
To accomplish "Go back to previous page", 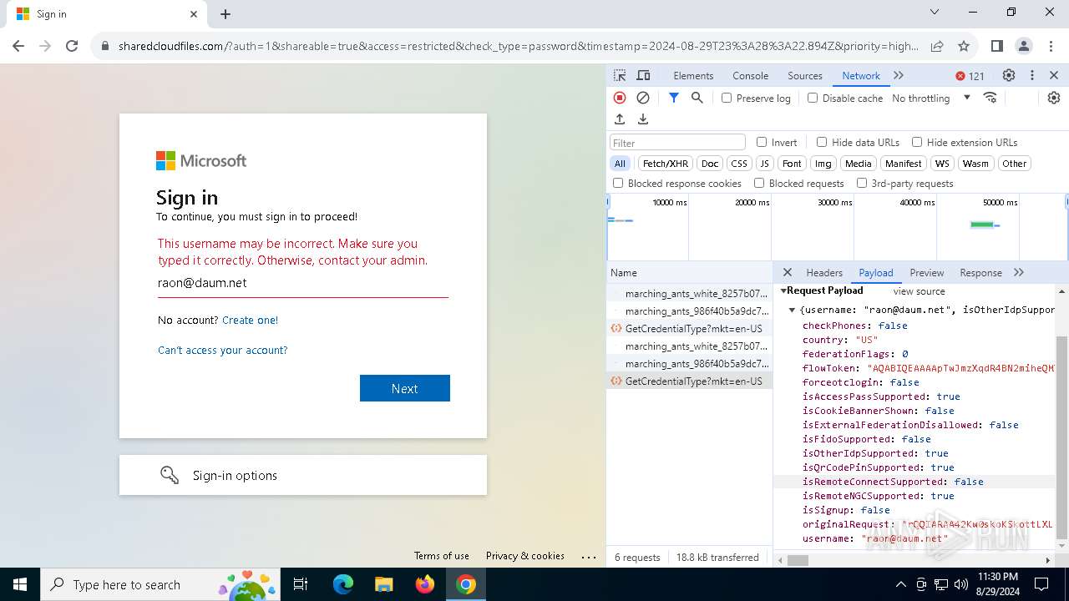I will click(18, 47).
